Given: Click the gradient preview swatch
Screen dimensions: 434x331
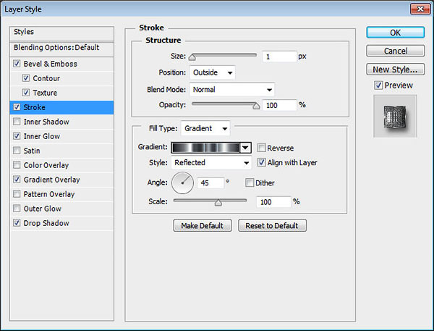Looking at the screenshot, I should point(205,148).
